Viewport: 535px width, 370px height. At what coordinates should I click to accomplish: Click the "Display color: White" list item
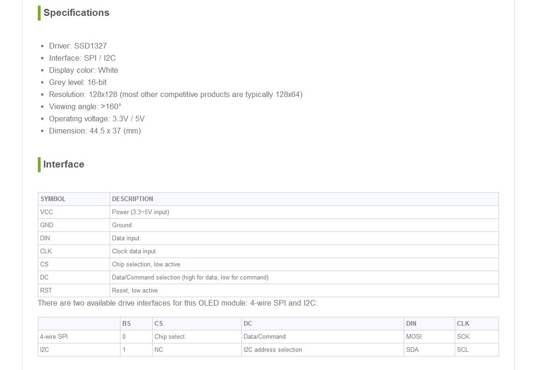[83, 70]
